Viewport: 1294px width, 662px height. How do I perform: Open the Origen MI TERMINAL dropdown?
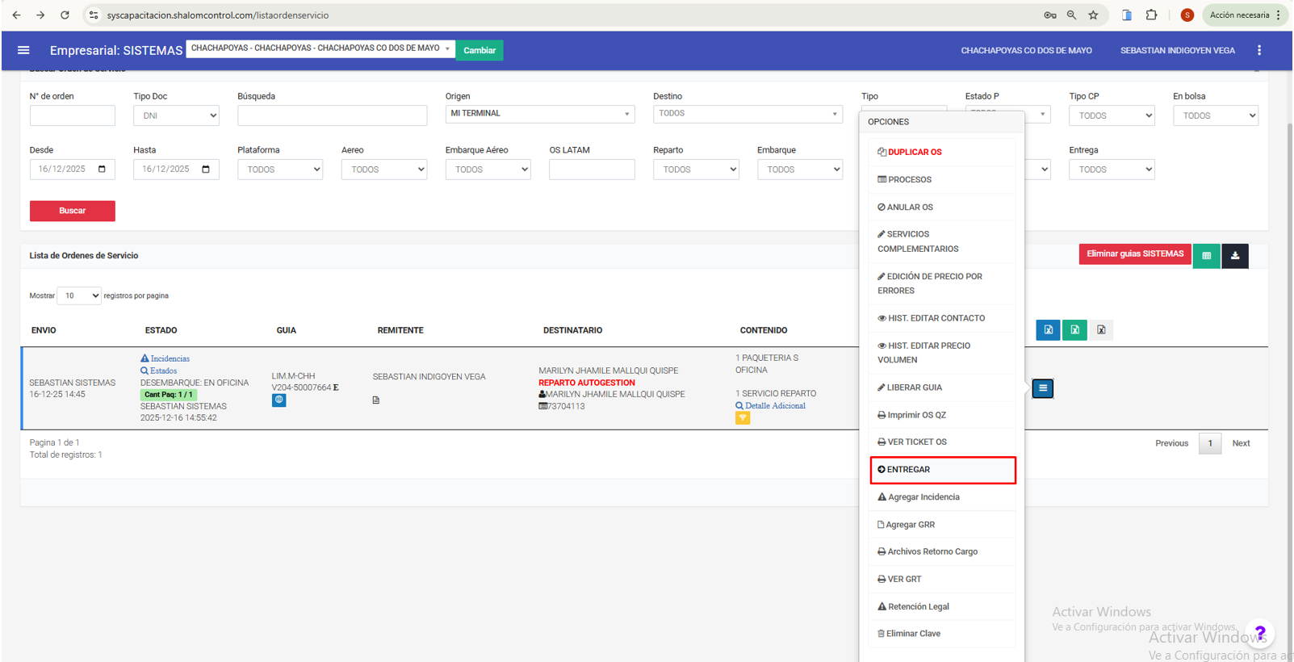click(x=539, y=114)
